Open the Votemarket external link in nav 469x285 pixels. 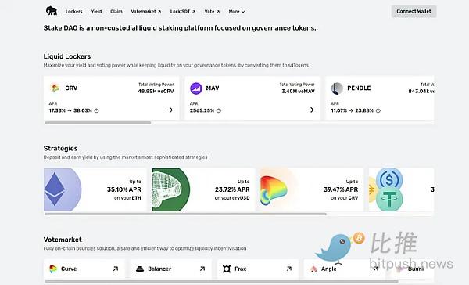tap(146, 12)
